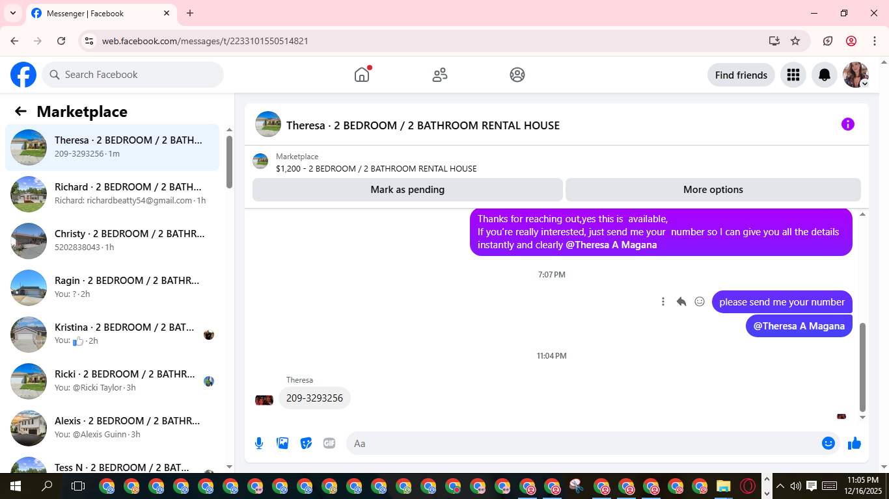Install the app using the address bar icon
This screenshot has height=499, width=889.
(x=774, y=41)
